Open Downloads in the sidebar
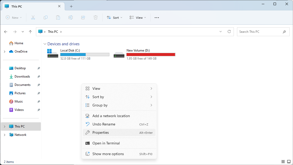293x165 pixels. (22, 77)
